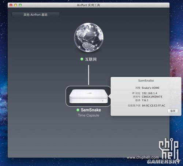
Task: Select the Snake's HOME network value
Action: [150, 88]
